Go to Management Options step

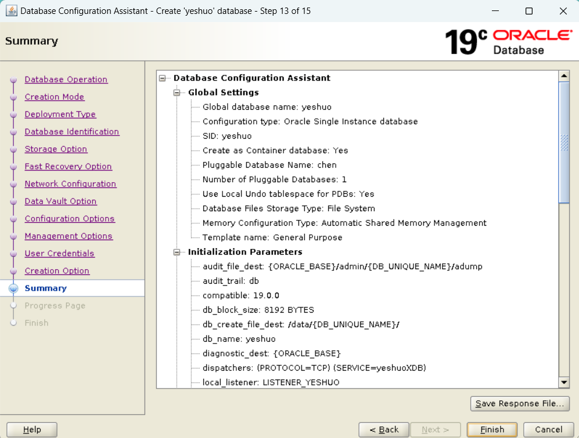69,236
